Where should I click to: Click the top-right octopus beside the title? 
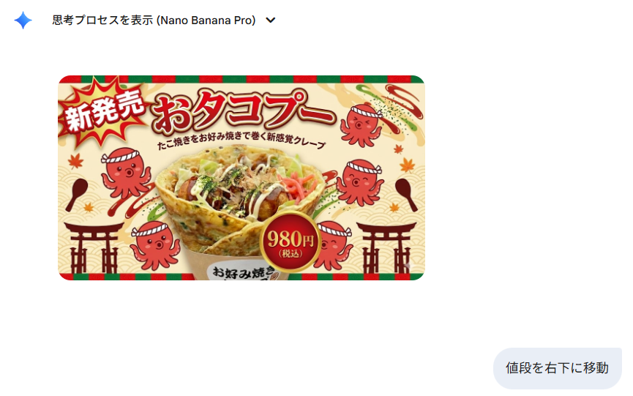pyautogui.click(x=362, y=125)
